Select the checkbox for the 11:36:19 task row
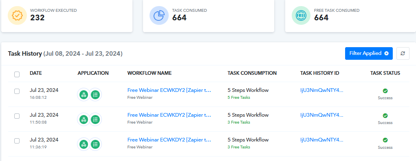The height and width of the screenshot is (161, 416). coord(17,141)
